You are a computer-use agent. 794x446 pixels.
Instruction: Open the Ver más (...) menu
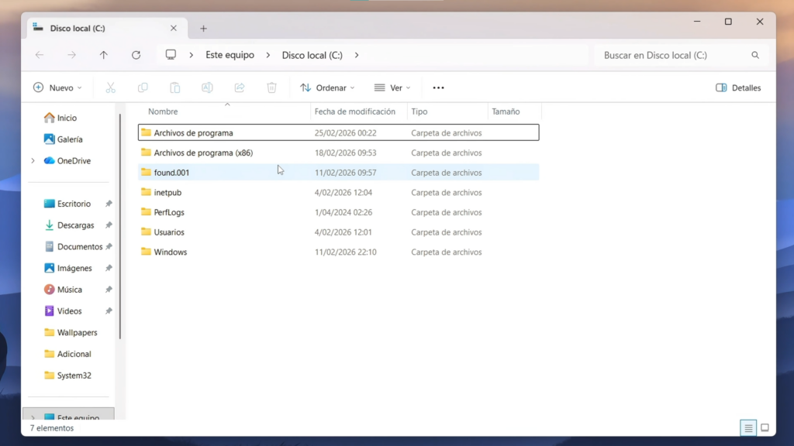[x=437, y=87]
